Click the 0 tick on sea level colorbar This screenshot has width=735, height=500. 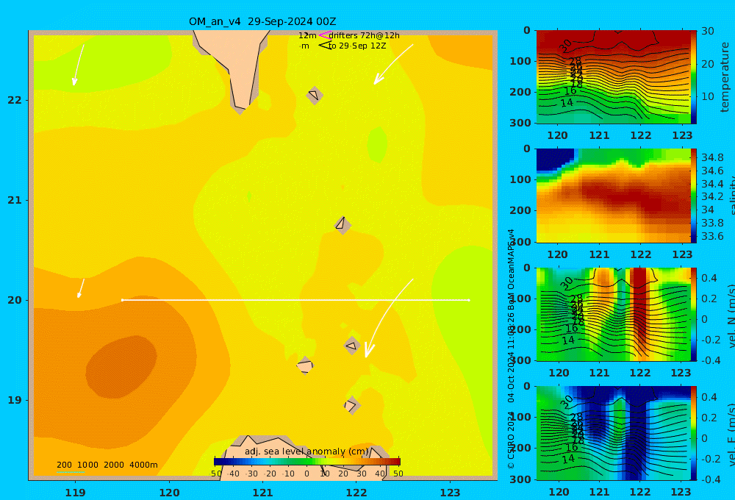pos(307,474)
